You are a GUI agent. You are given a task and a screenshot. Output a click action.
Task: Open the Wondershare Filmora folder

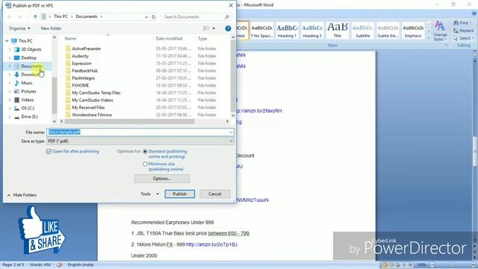(92, 115)
